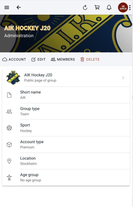This screenshot has width=133, height=206.
Task: Click the people icon beside Group type
Action: point(9,111)
